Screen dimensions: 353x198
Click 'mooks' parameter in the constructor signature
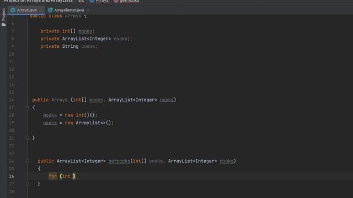[x=96, y=100]
